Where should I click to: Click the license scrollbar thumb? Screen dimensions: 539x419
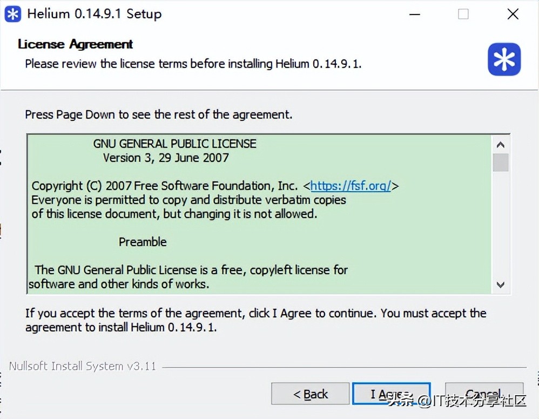[x=501, y=163]
